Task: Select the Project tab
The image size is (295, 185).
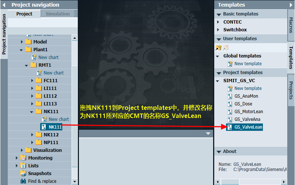Action: click(24, 14)
